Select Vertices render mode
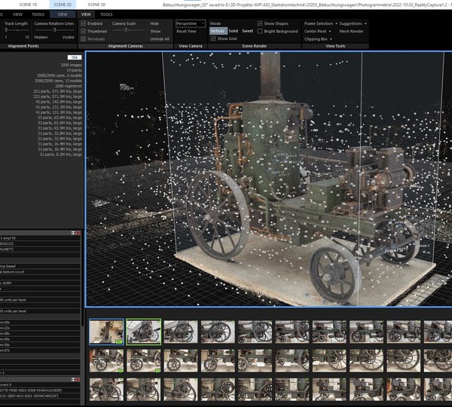 coord(218,31)
